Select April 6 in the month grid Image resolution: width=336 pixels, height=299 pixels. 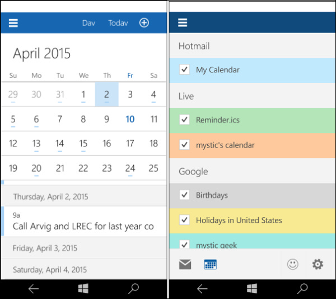pos(36,119)
